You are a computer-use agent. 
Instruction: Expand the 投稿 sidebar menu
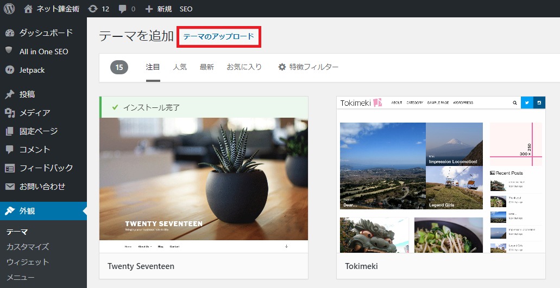click(x=27, y=94)
